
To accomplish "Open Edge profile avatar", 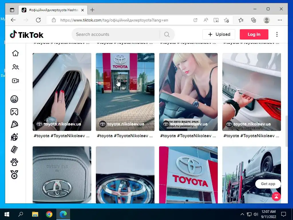I will (x=267, y=20).
